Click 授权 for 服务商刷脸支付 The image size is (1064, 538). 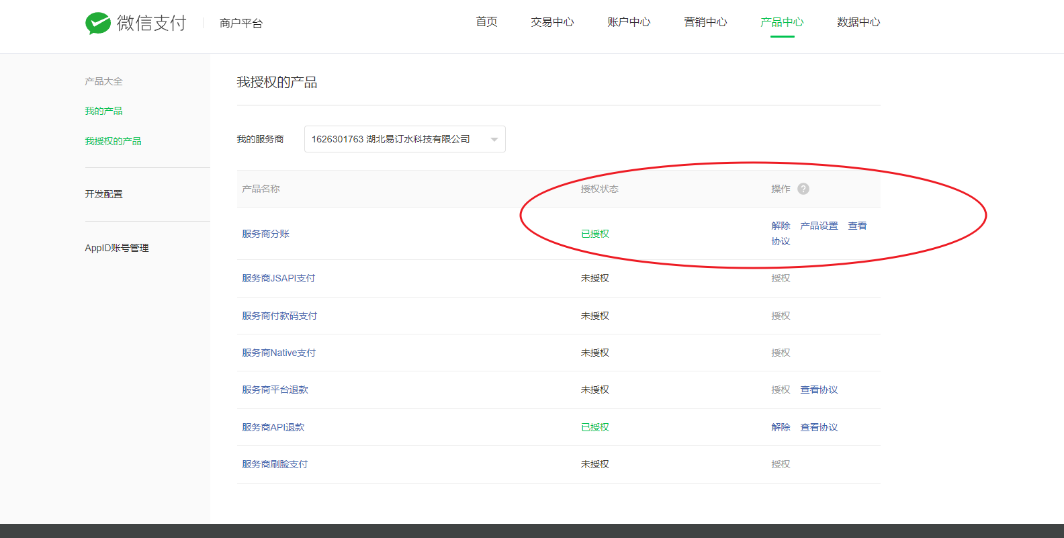click(781, 464)
